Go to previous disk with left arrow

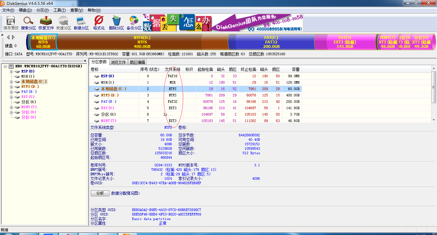[x=8, y=37]
